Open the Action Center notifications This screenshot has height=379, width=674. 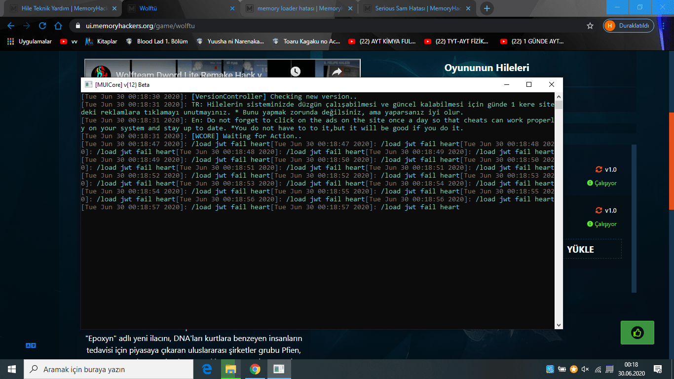pyautogui.click(x=657, y=369)
